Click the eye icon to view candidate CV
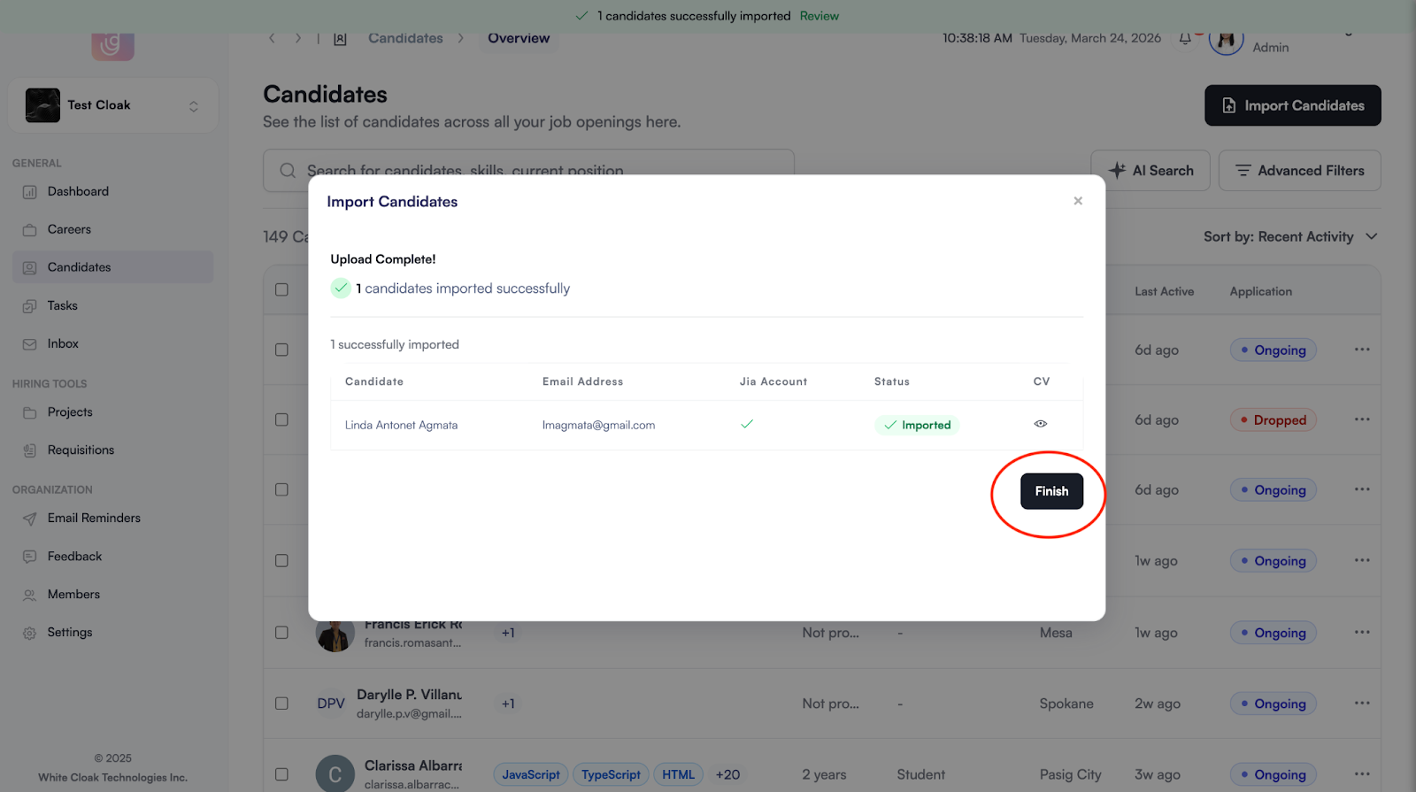 pos(1040,424)
